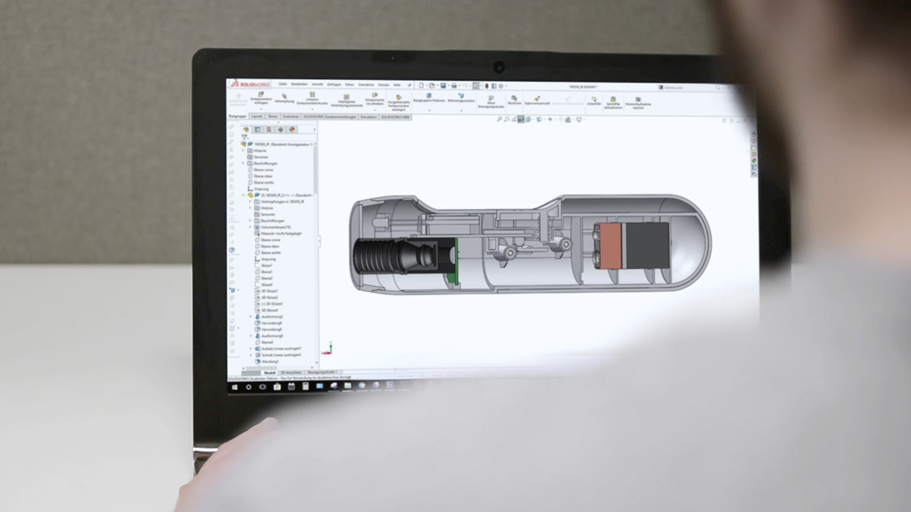Image resolution: width=911 pixels, height=512 pixels.
Task: Switch to the Evaluieren tab
Action: (x=291, y=116)
